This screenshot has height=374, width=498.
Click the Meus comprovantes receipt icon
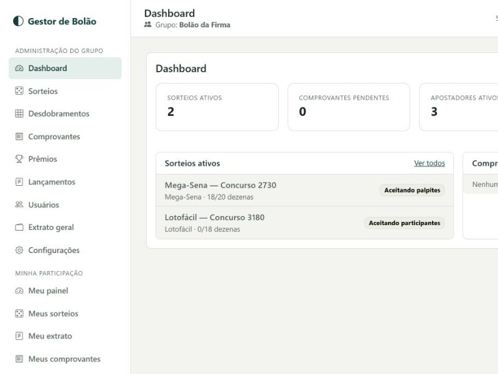point(19,359)
